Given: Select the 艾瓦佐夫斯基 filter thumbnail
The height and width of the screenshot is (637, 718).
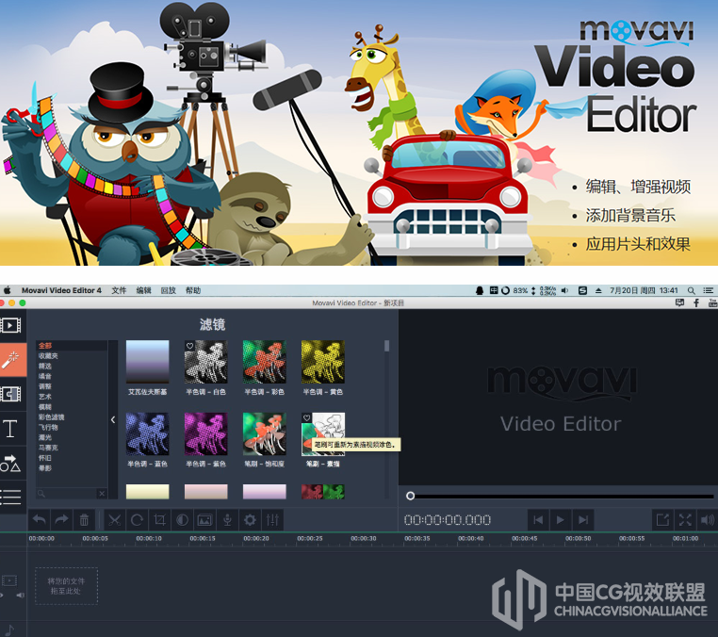Looking at the screenshot, I should click(147, 362).
